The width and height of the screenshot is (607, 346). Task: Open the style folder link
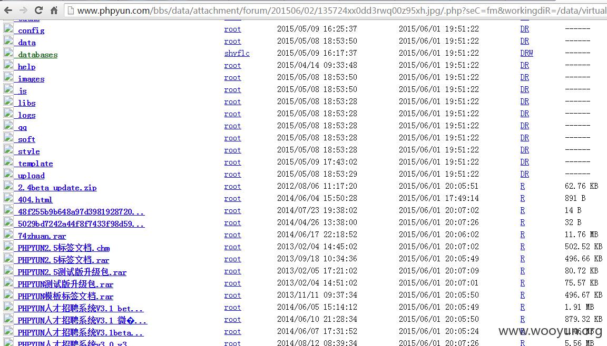28,151
